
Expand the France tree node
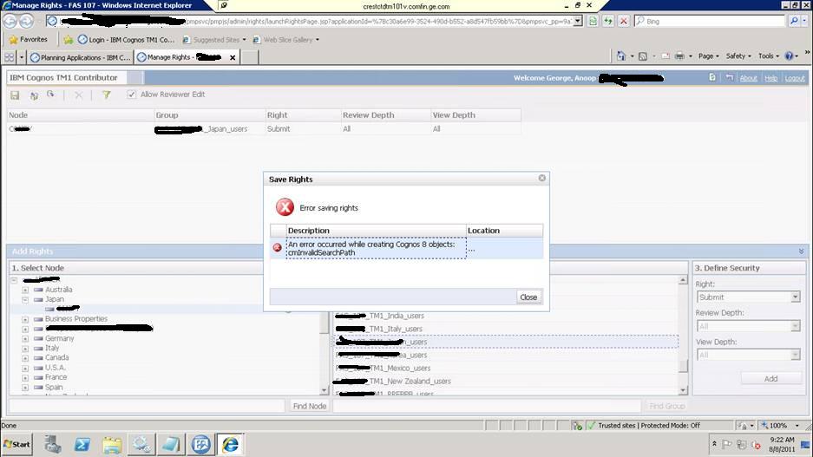[25, 378]
